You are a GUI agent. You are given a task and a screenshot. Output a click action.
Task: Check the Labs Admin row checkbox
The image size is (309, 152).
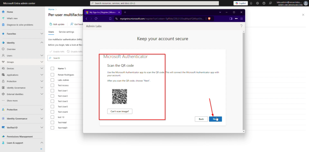52,80
